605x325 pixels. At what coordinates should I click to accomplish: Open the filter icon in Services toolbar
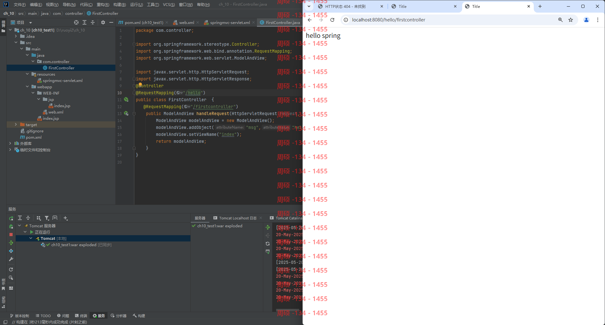pos(47,218)
